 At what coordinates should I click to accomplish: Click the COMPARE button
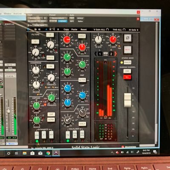62,21
